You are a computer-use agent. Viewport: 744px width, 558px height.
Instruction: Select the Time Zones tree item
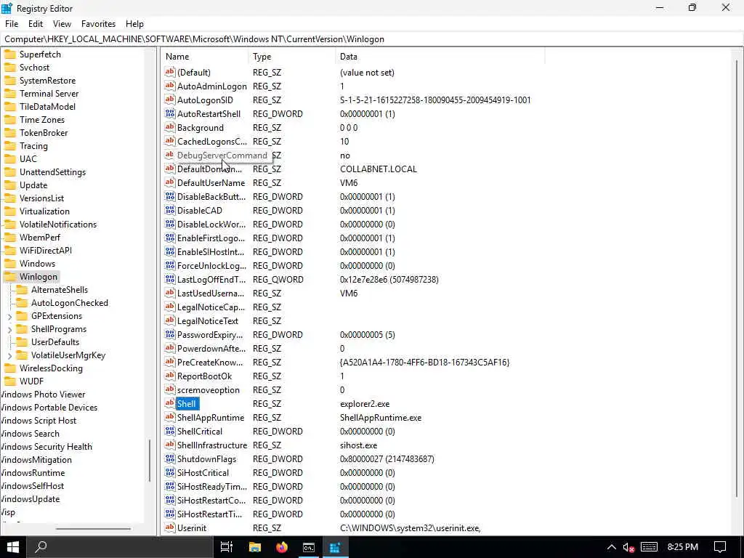(41, 120)
